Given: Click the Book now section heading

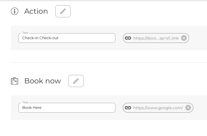Looking at the screenshot, I should point(43,81).
